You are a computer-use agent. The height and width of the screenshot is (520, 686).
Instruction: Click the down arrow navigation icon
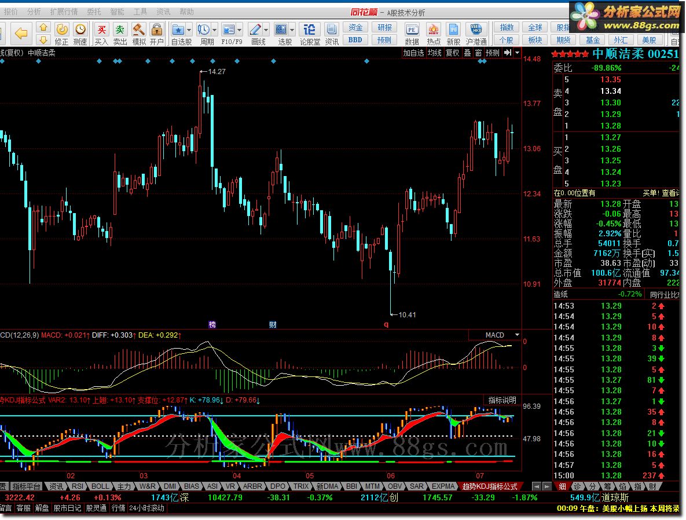tap(43, 41)
